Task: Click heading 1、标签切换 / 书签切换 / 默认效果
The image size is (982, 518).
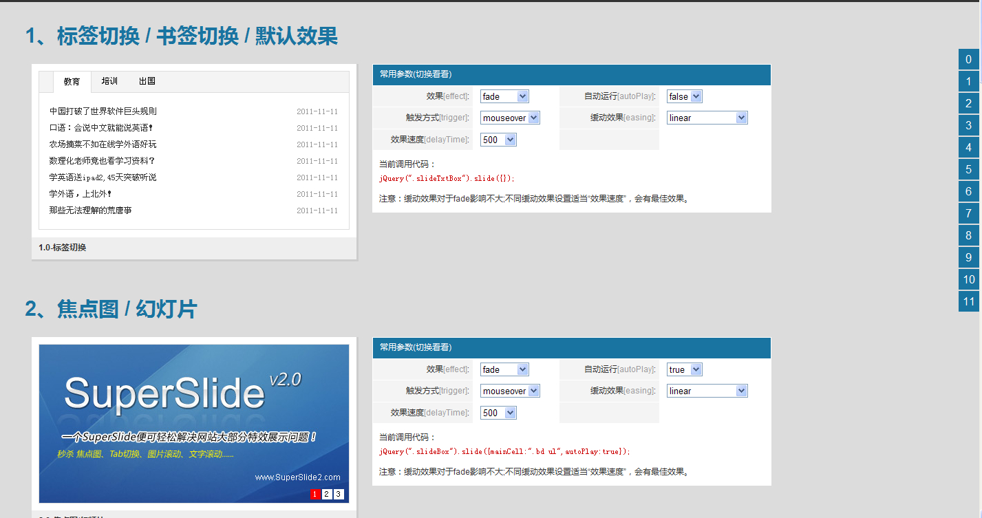Action: pos(182,36)
